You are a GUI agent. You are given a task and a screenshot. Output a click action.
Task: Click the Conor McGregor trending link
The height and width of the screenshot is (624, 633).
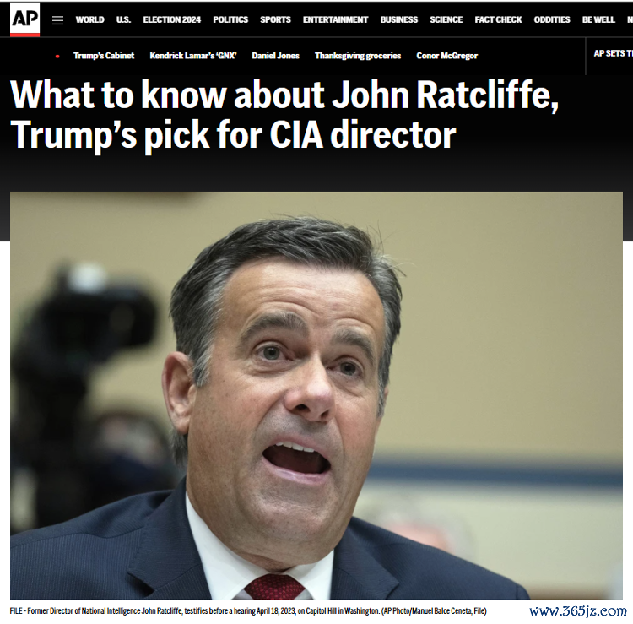446,56
